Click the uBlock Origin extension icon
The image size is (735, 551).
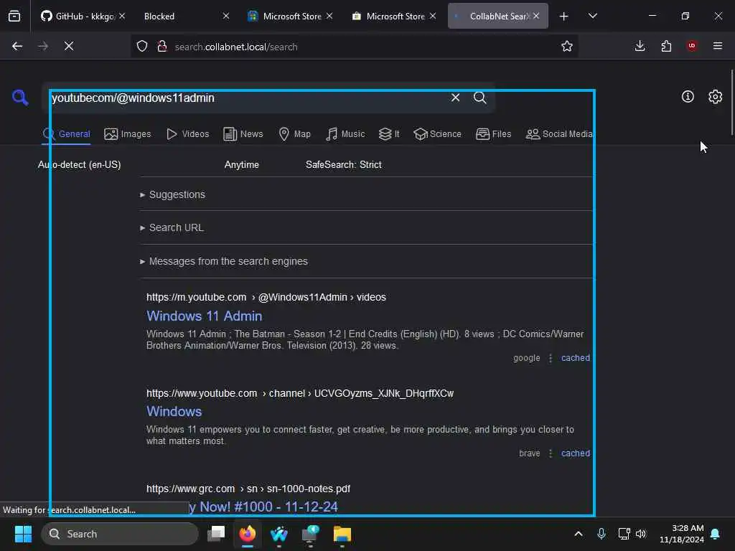[692, 46]
